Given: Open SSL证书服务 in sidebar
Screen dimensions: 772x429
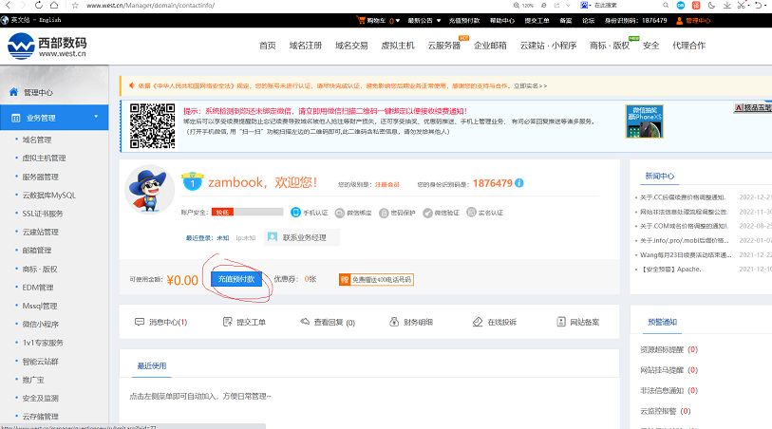Looking at the screenshot, I should pos(43,214).
